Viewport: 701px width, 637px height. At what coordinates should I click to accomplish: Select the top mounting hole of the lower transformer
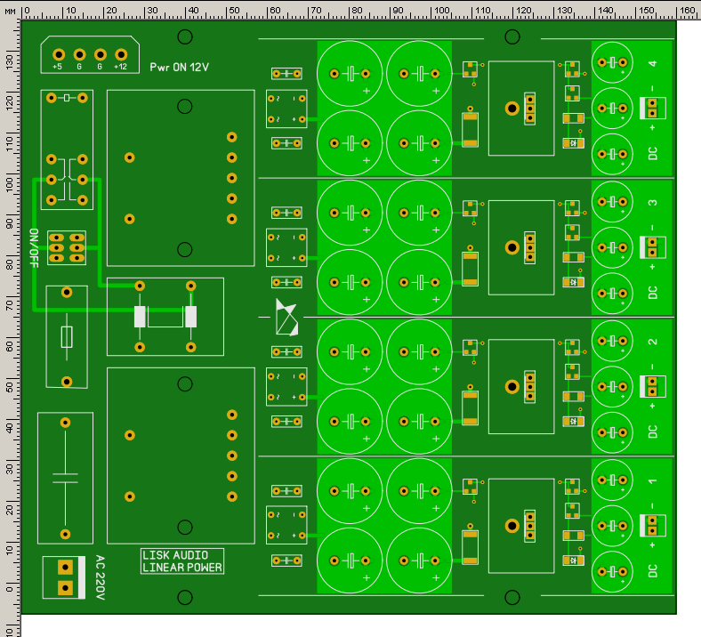[185, 384]
